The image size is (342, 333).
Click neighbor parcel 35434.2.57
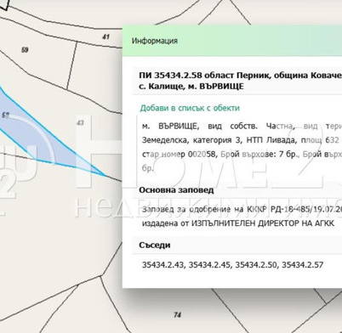tap(303, 265)
